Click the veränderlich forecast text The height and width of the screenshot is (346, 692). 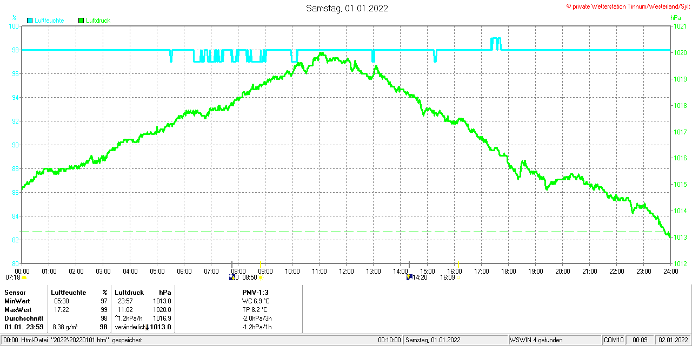(x=129, y=327)
